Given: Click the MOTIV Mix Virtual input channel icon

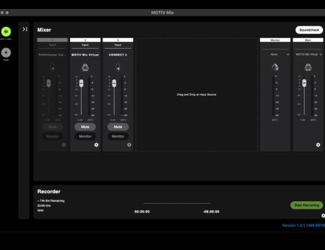Looking at the screenshot, I should [85, 67].
